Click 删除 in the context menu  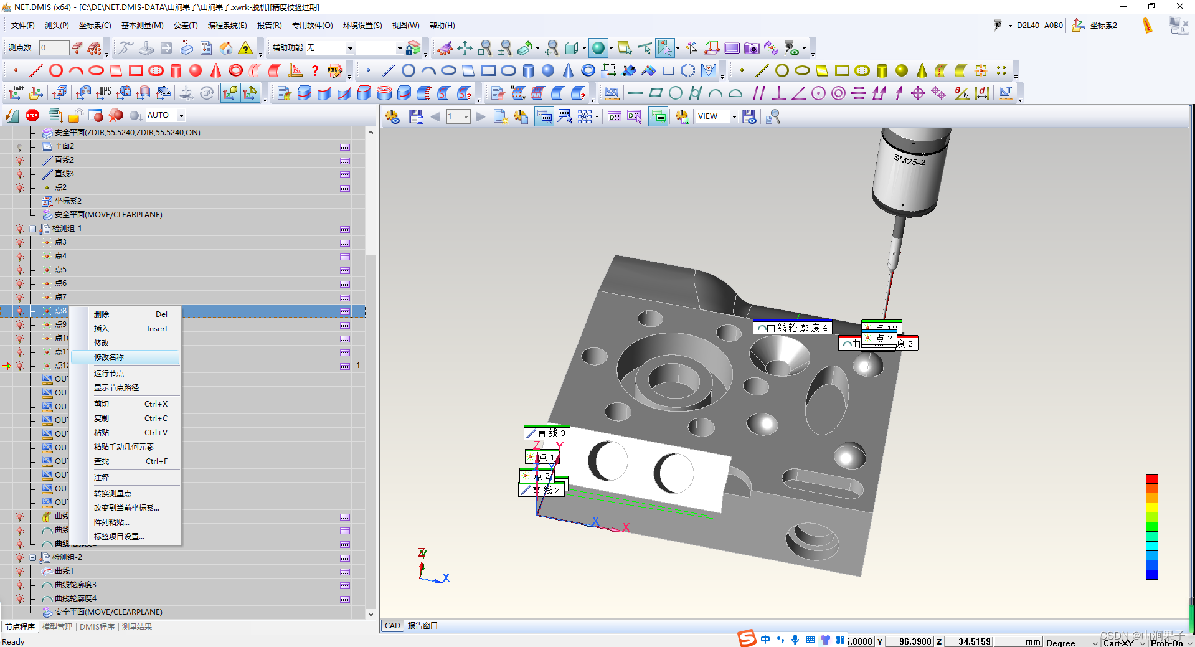point(102,314)
